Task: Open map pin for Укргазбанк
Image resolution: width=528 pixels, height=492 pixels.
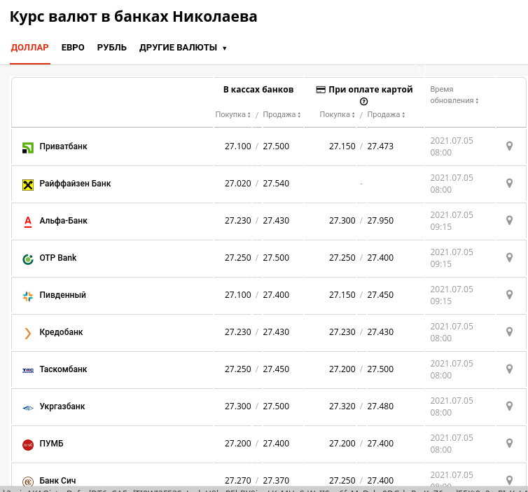Action: tap(510, 406)
